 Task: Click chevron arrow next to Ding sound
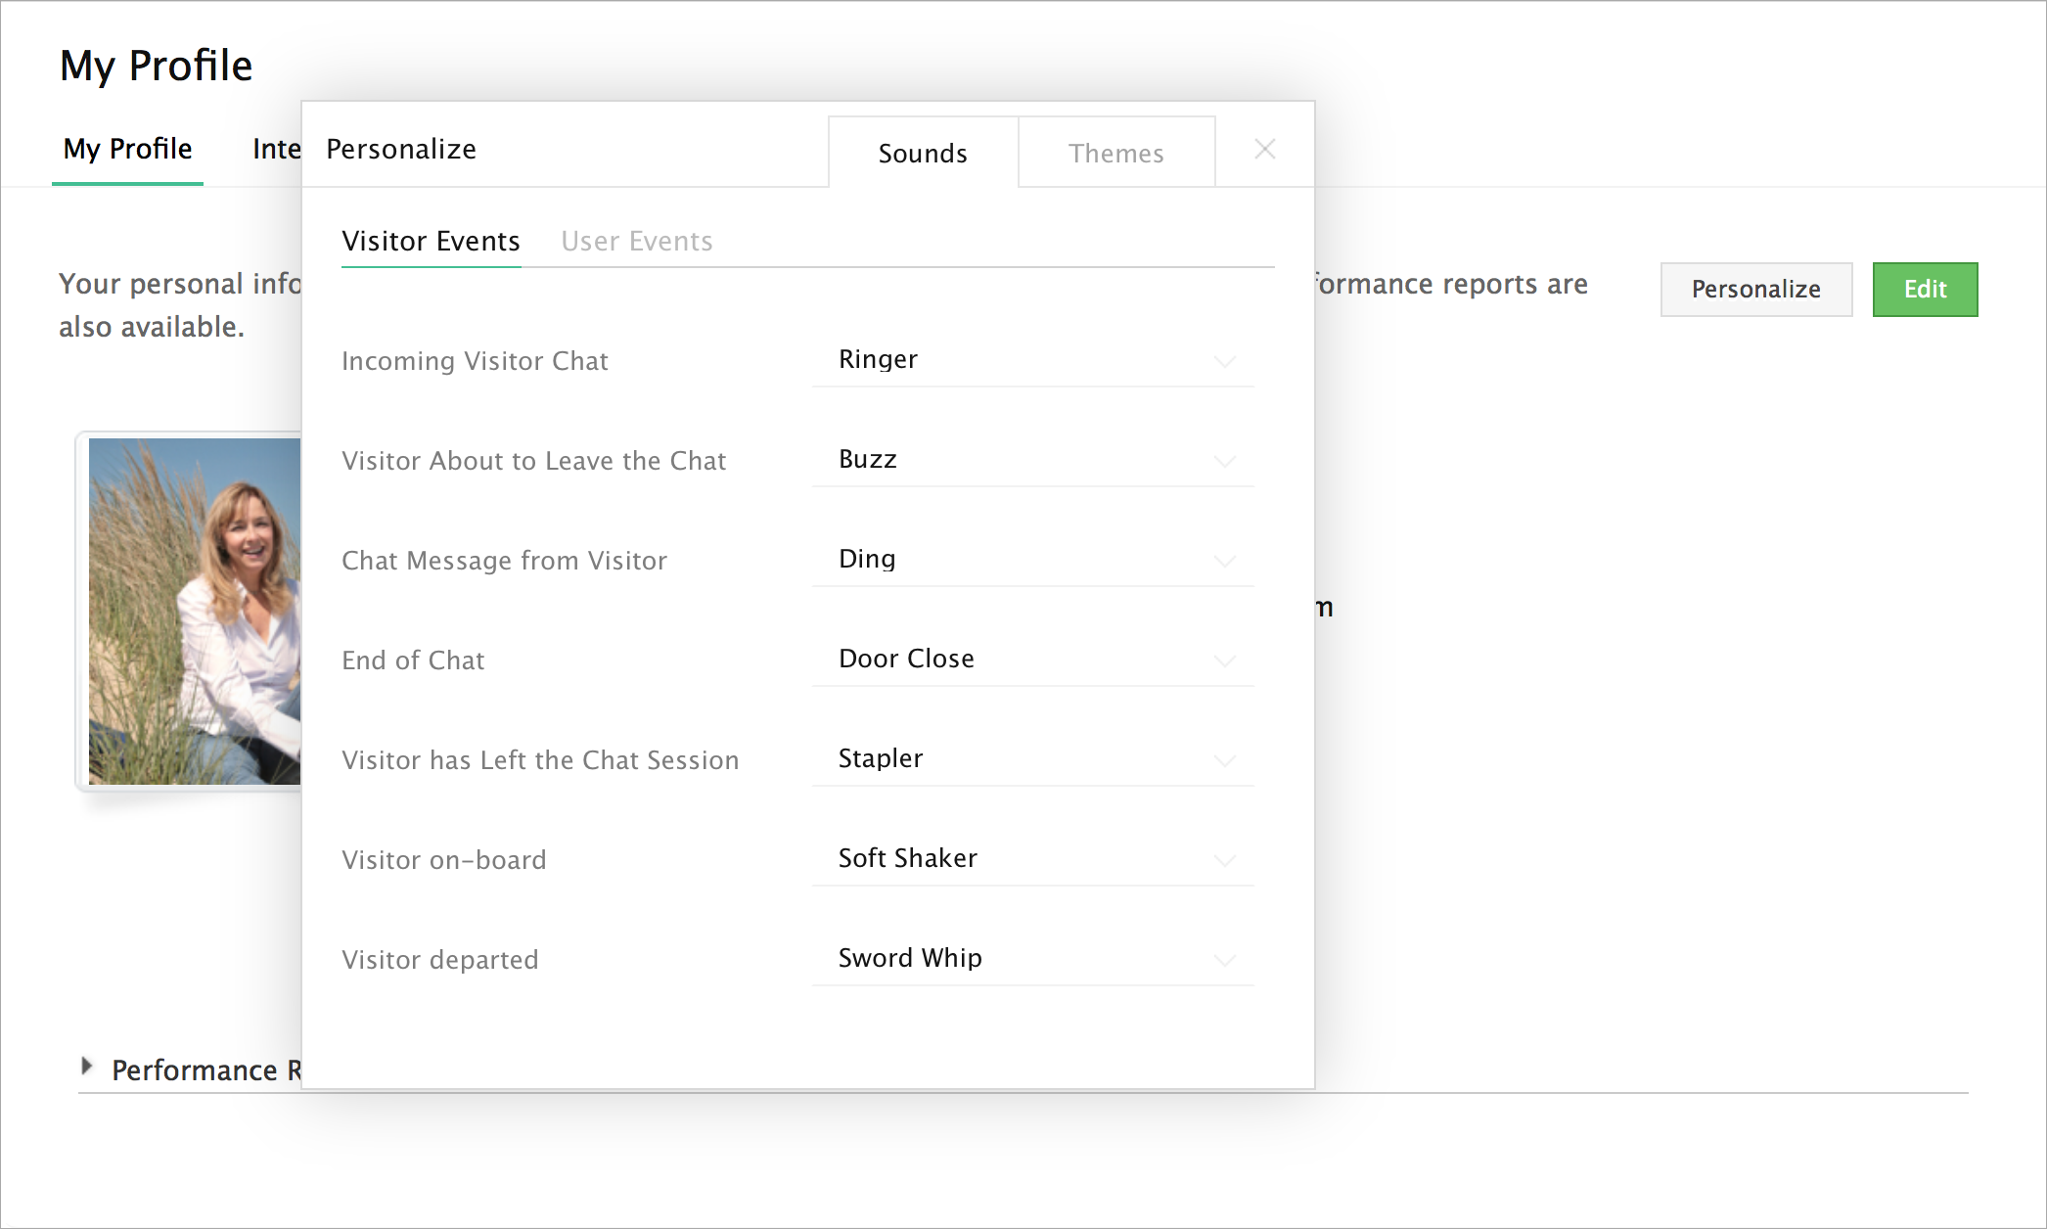click(1224, 561)
